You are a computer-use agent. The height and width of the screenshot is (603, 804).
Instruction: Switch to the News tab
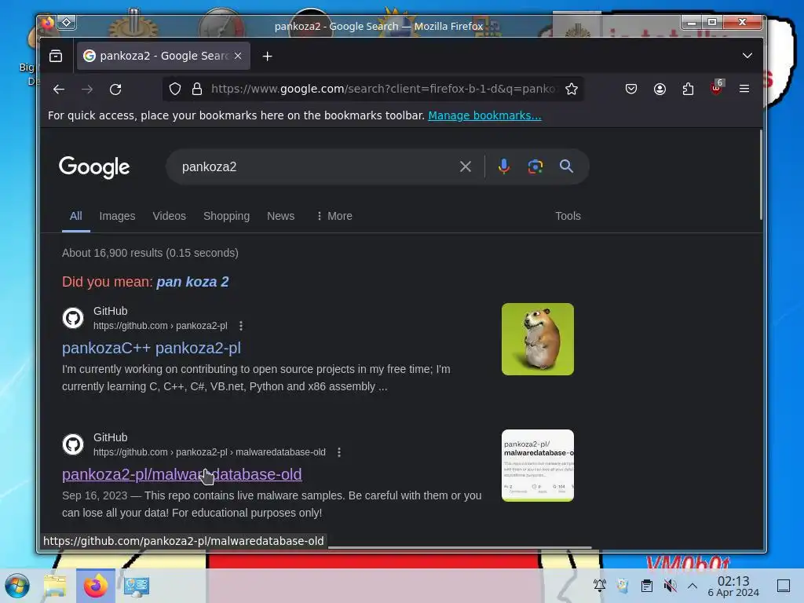[x=280, y=216]
